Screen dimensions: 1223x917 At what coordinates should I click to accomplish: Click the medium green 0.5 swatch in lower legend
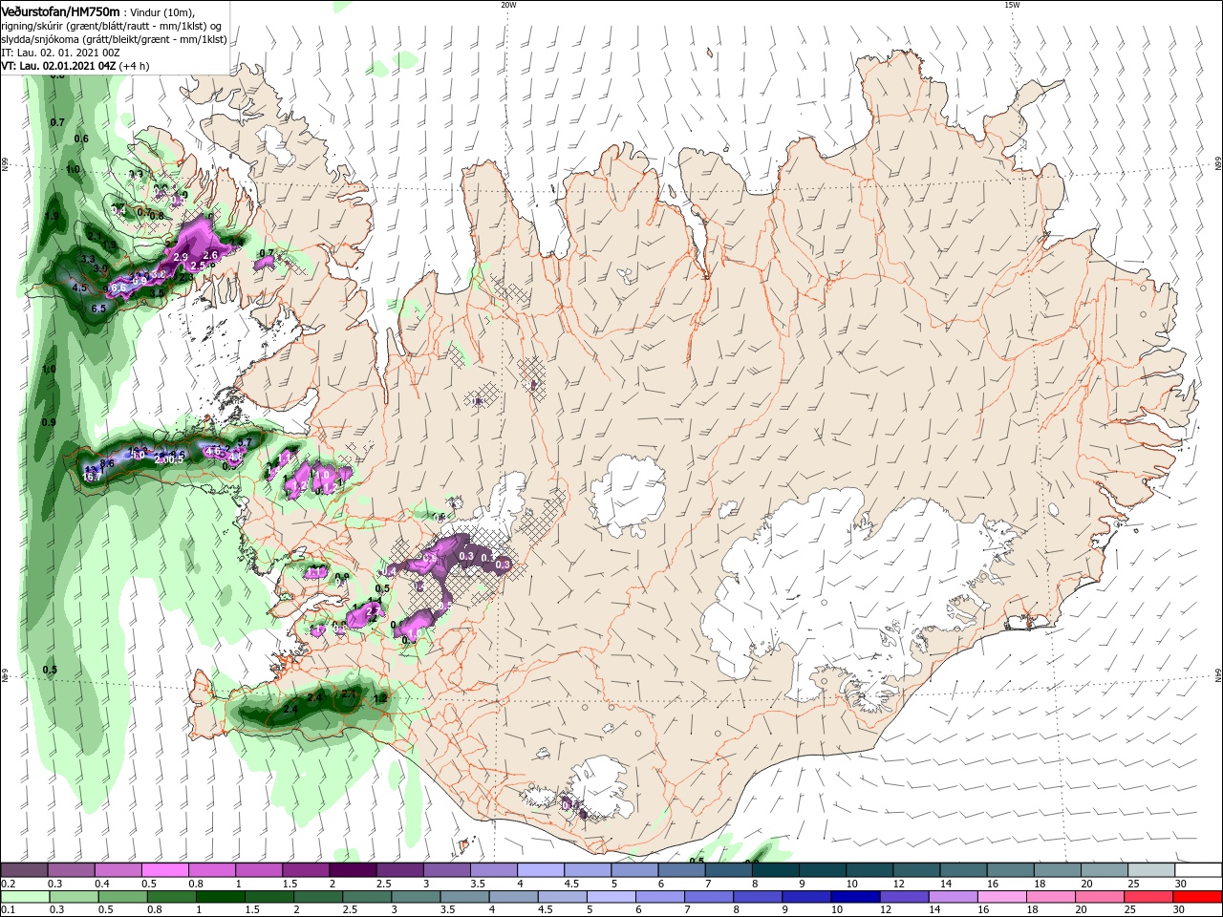[x=122, y=897]
